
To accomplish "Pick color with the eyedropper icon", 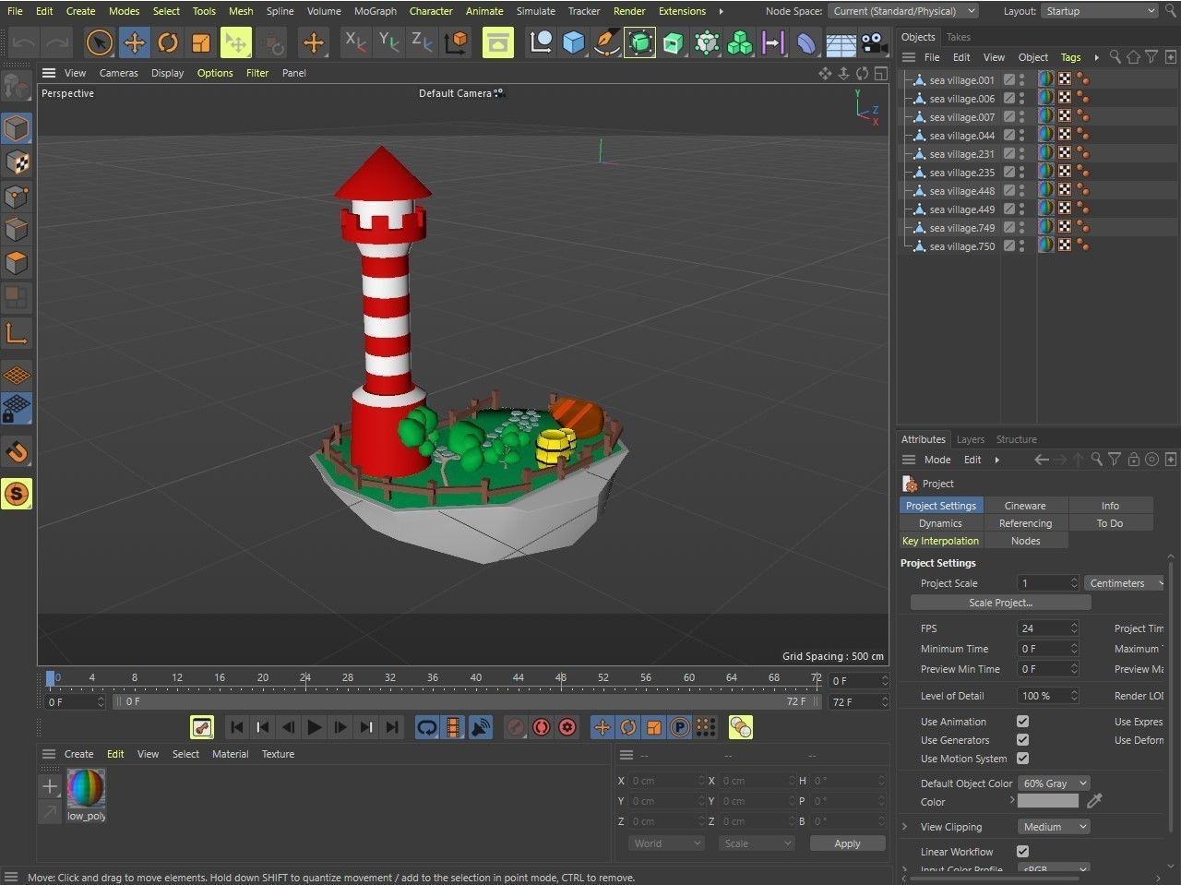I will (1095, 801).
